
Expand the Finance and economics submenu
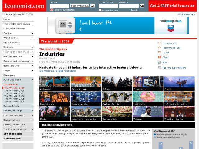click(32, 52)
